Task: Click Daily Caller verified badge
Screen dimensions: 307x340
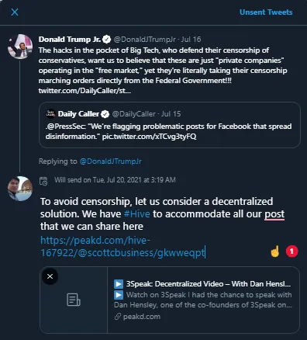Action: (105, 114)
